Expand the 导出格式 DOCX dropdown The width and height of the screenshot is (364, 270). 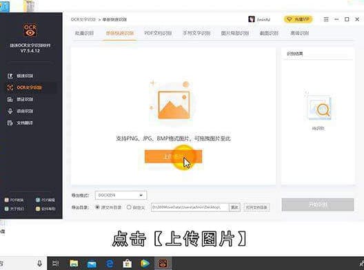point(121,196)
